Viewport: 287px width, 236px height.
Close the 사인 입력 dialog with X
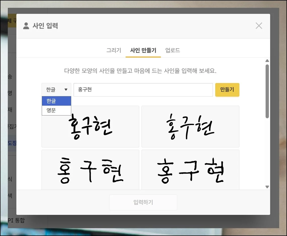[x=259, y=26]
